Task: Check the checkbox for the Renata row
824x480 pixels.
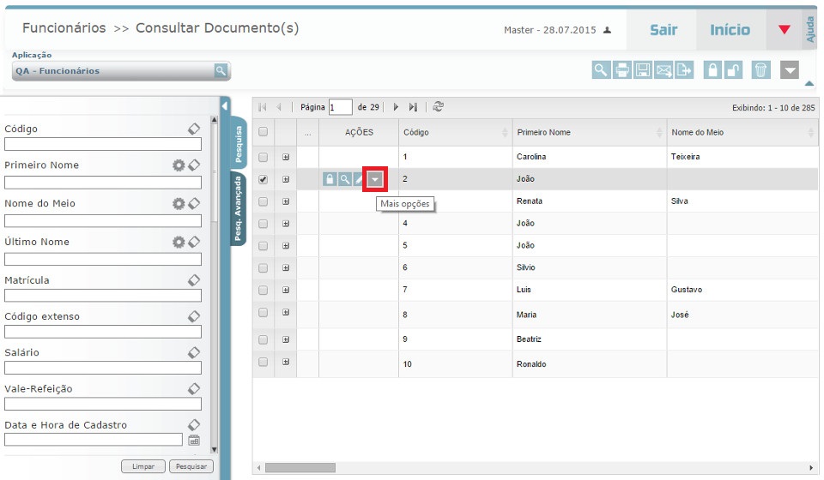Action: tap(263, 201)
